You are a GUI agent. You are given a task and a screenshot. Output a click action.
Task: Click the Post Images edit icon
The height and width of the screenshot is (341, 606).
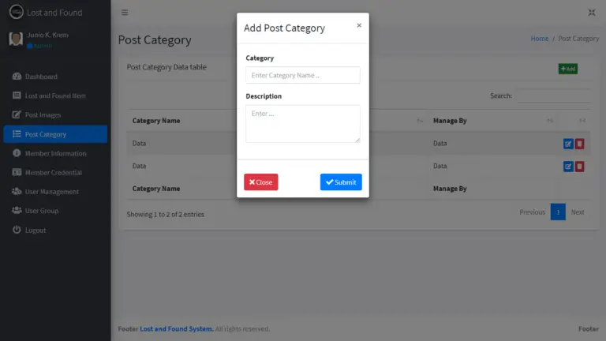[x=17, y=114]
